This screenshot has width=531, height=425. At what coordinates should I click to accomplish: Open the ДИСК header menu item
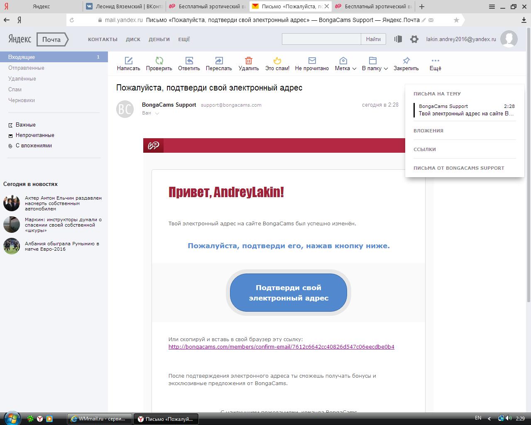tap(133, 39)
